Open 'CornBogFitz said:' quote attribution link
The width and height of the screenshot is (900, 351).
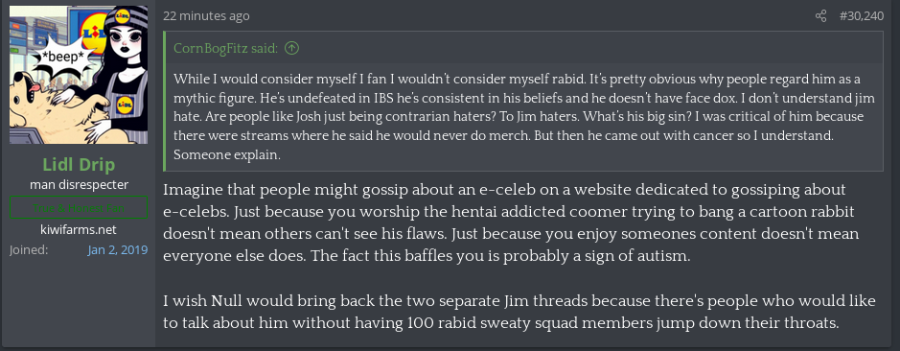tap(225, 48)
